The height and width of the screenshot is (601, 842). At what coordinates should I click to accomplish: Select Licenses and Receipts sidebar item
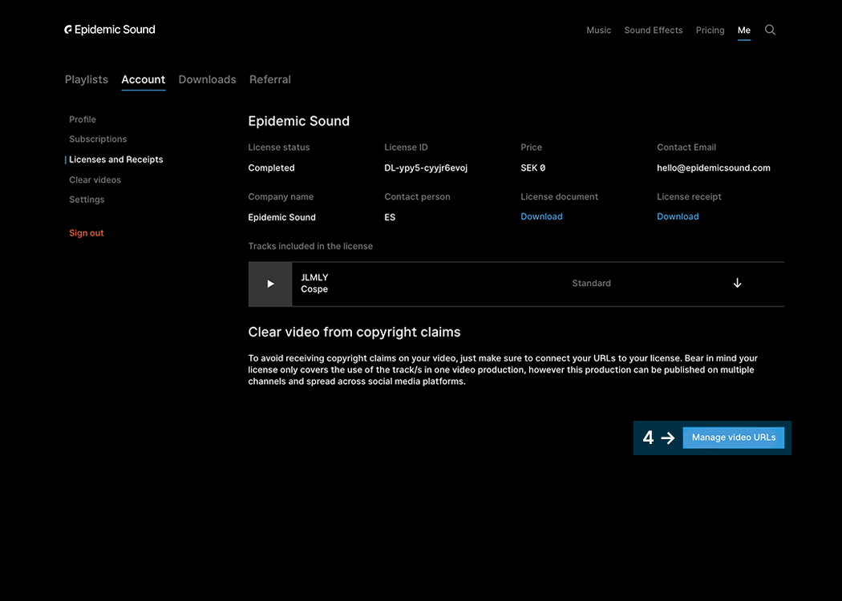pos(116,159)
